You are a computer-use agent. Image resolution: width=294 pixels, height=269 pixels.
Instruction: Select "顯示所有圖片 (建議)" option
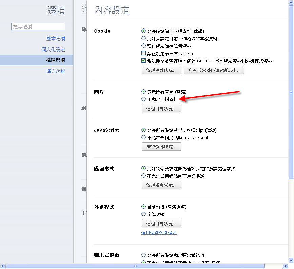click(143, 91)
